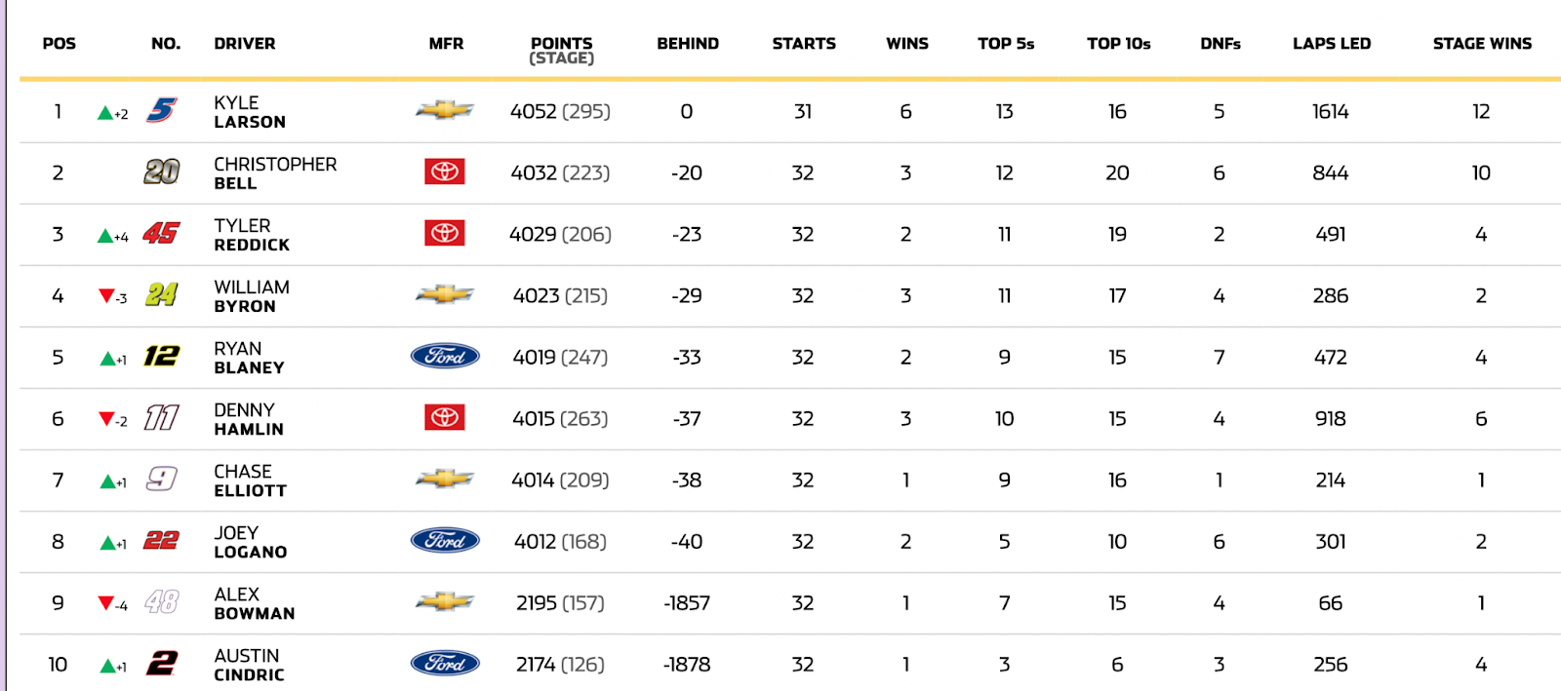
Task: Click Joey Logano's number 22 car icon
Action: 162,541
